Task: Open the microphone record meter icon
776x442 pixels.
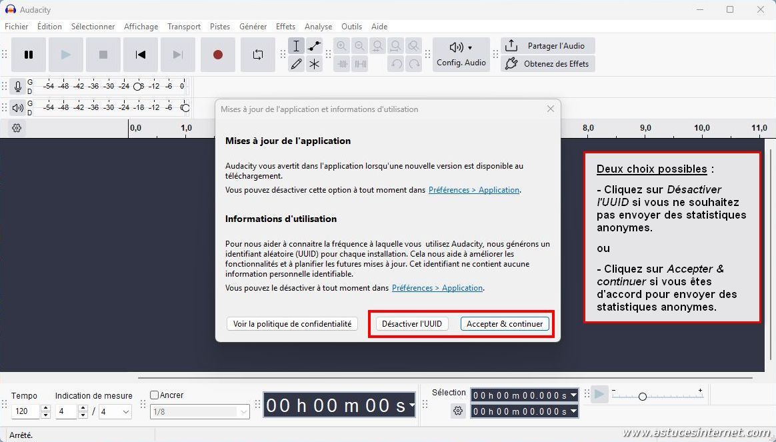Action: point(18,87)
